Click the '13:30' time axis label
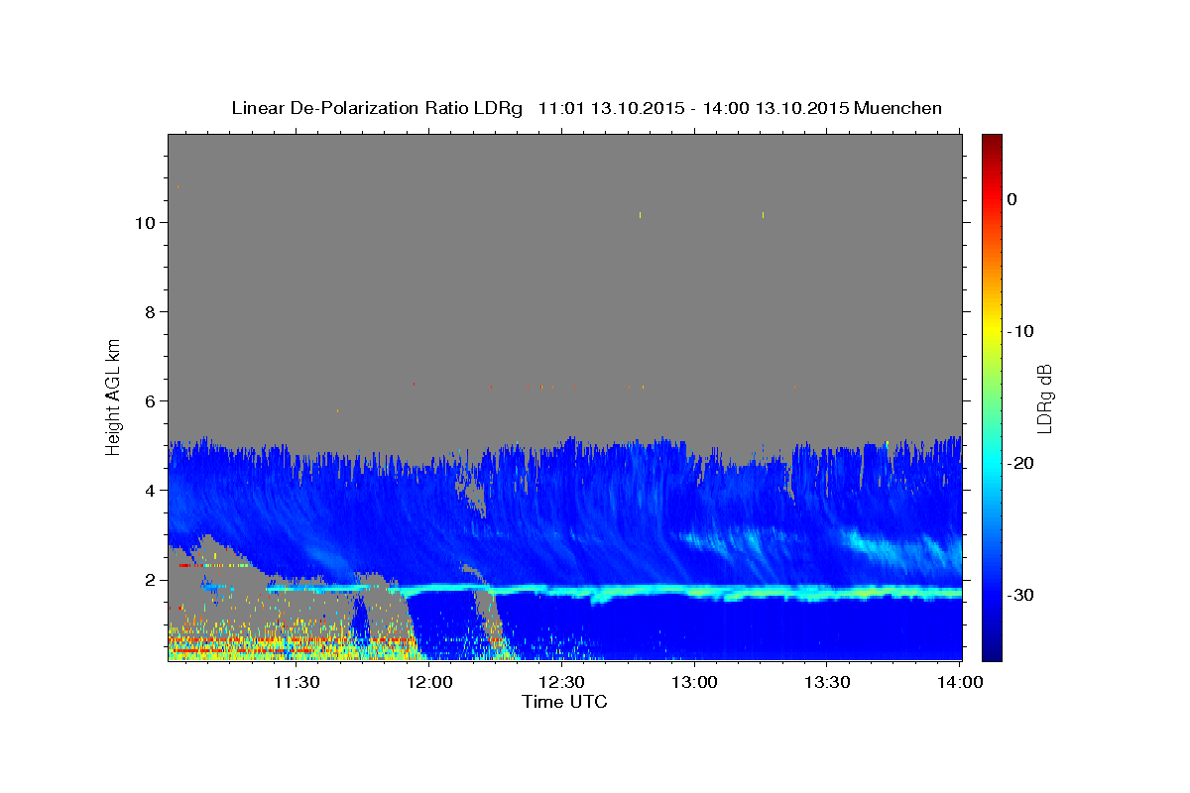1190x793 pixels. pyautogui.click(x=826, y=682)
